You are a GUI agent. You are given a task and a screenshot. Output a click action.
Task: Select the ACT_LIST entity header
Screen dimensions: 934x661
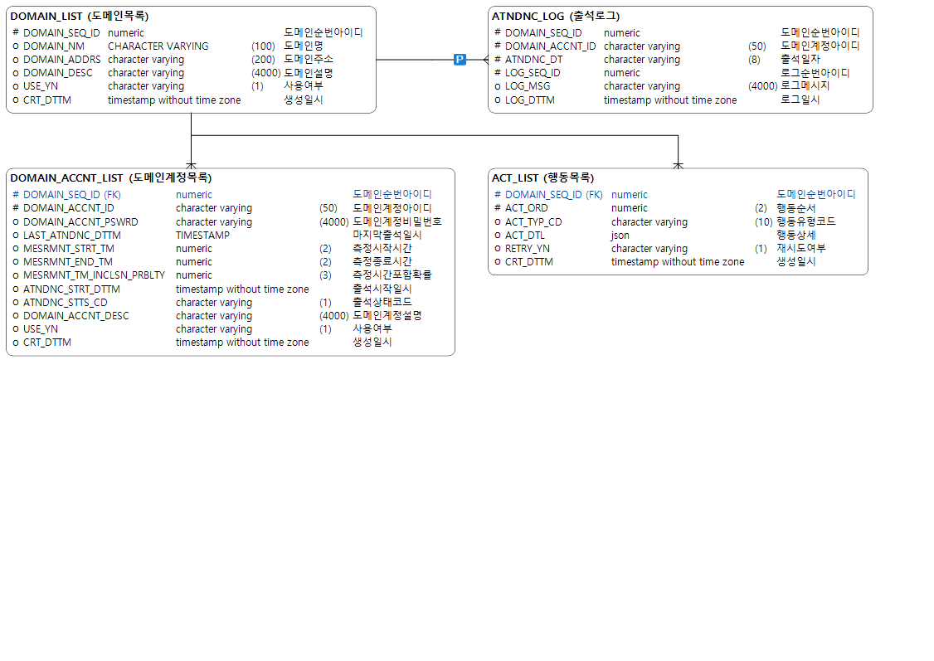click(542, 177)
